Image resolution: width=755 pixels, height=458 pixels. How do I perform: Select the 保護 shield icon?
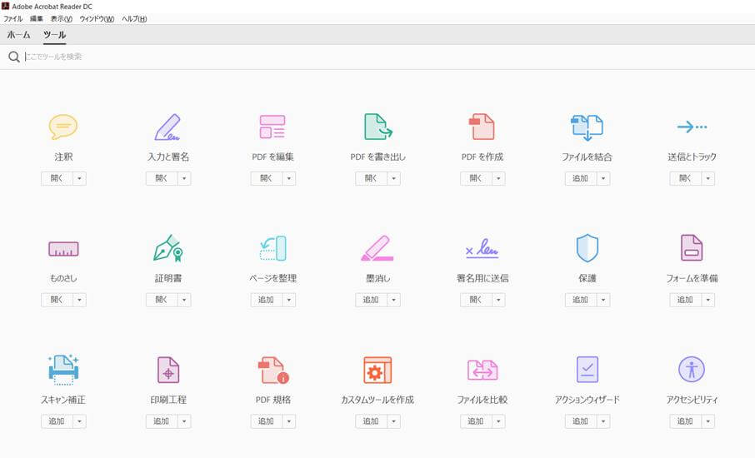[587, 248]
